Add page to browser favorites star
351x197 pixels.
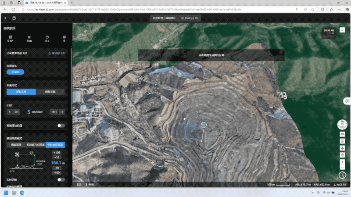(313, 9)
